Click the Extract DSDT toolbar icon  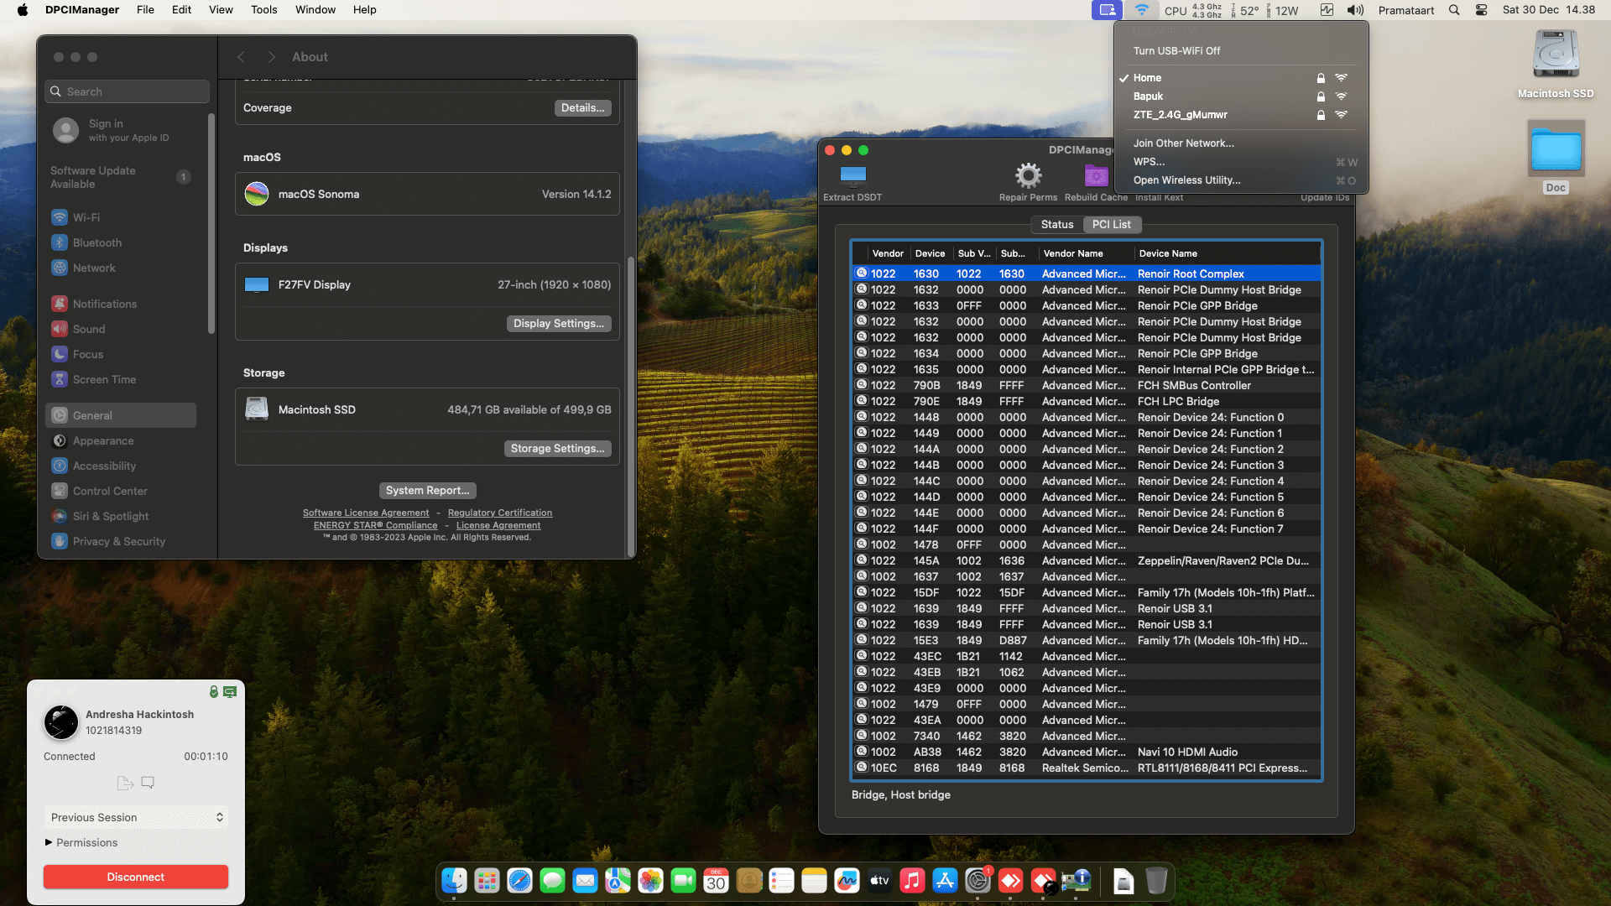852,175
